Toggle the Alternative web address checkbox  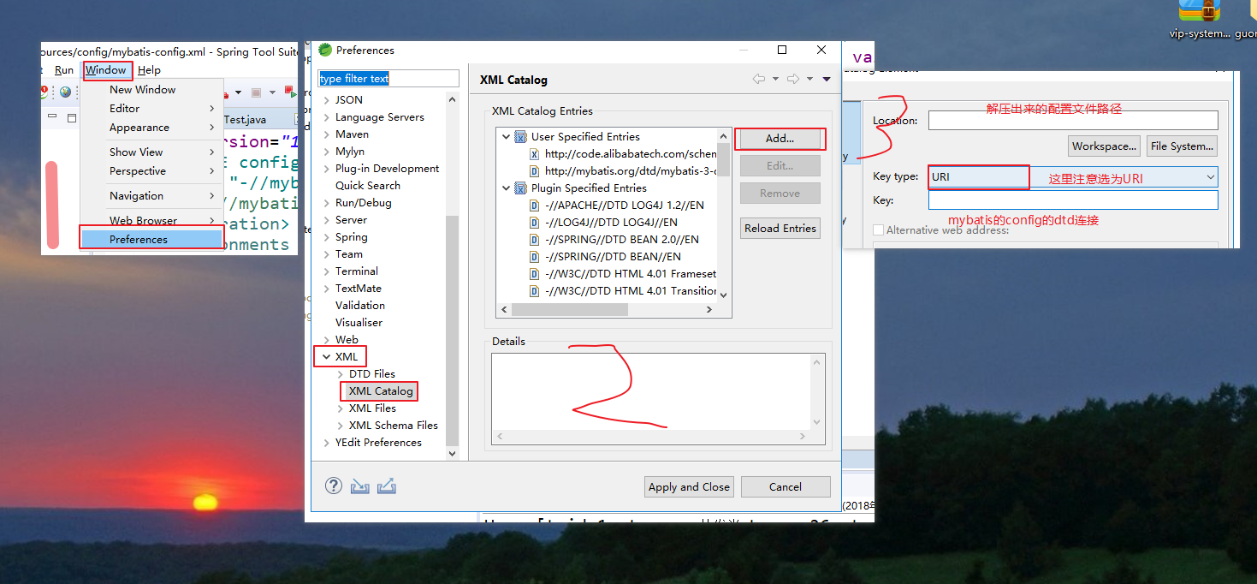click(879, 230)
